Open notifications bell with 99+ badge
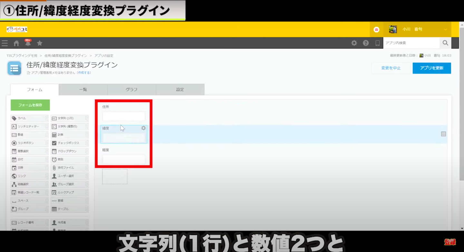 (28, 43)
